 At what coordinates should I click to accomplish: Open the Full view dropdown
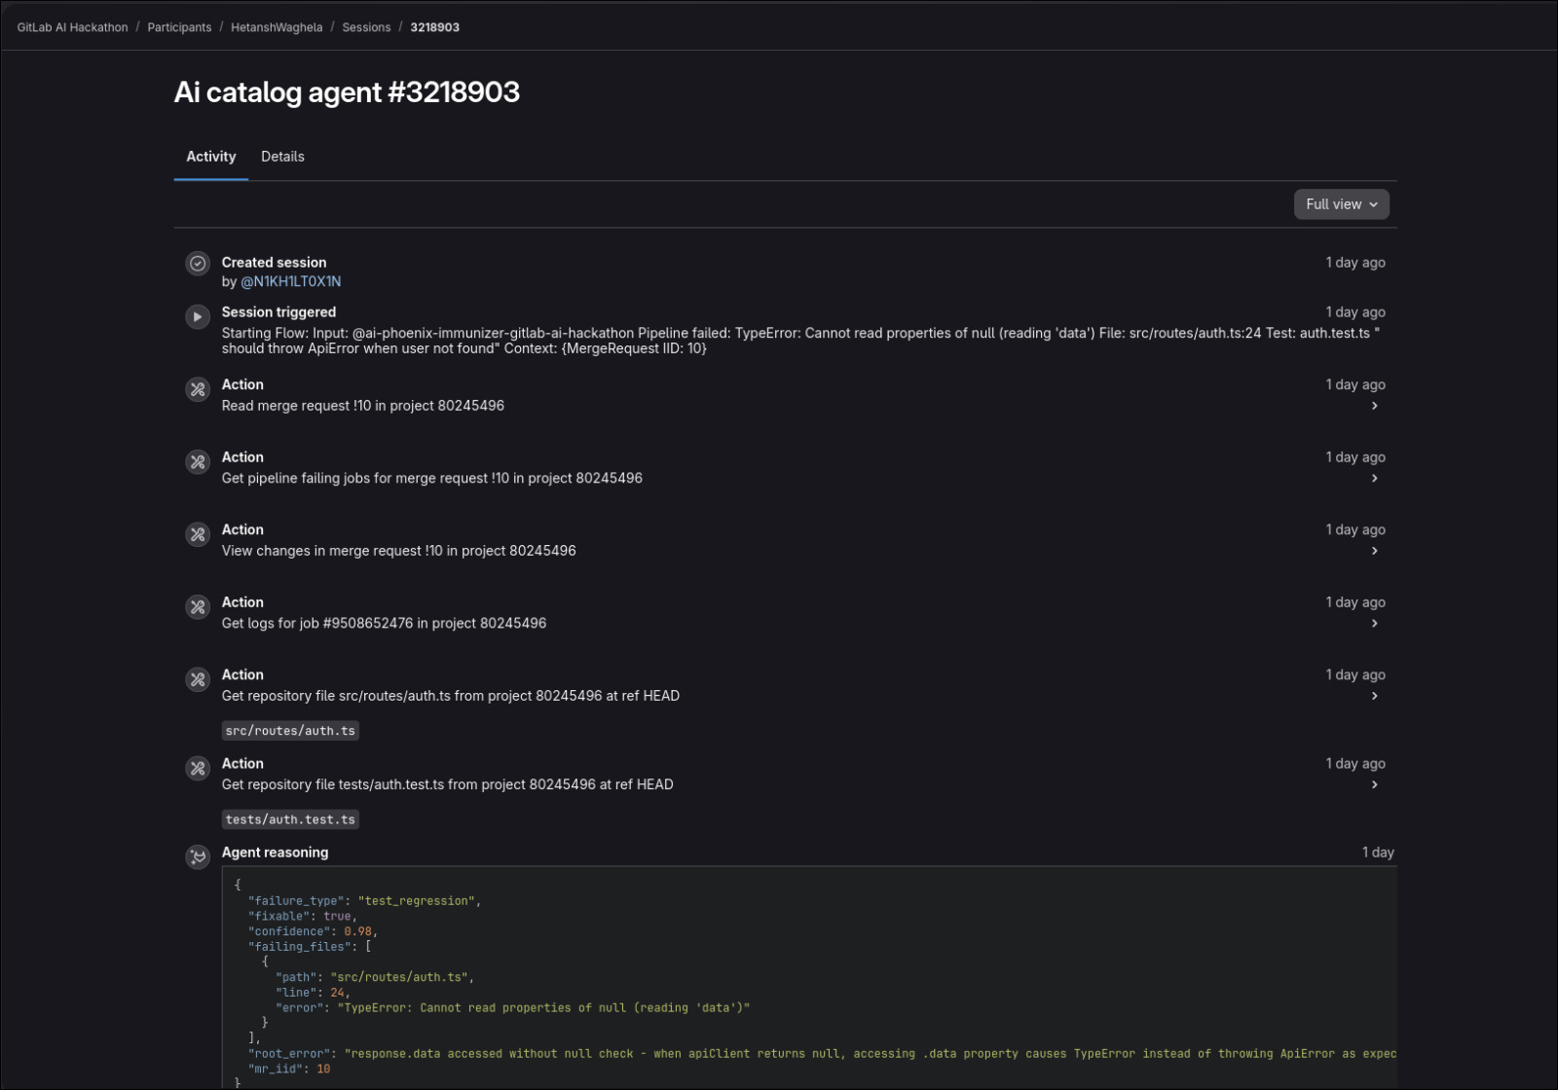(1341, 204)
